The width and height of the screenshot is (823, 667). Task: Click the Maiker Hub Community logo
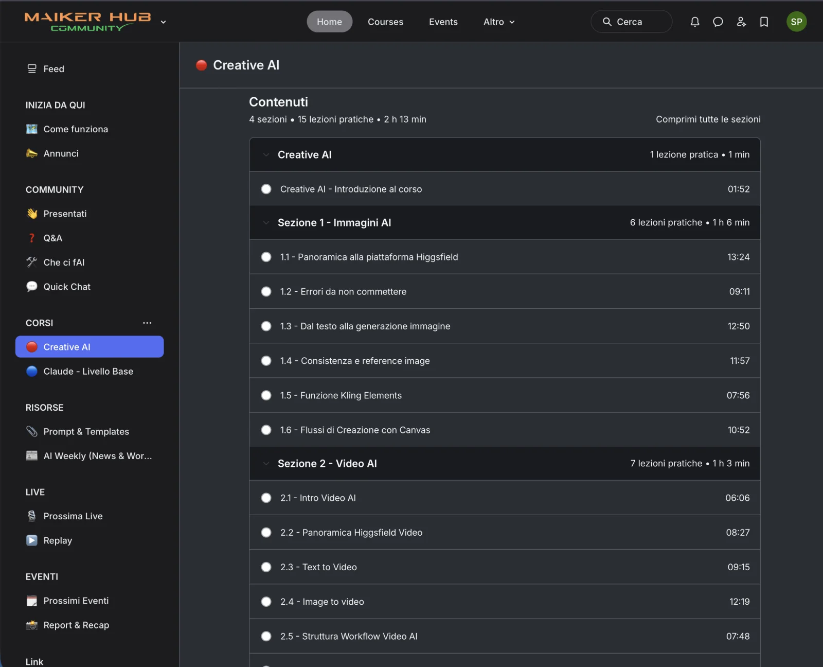88,22
